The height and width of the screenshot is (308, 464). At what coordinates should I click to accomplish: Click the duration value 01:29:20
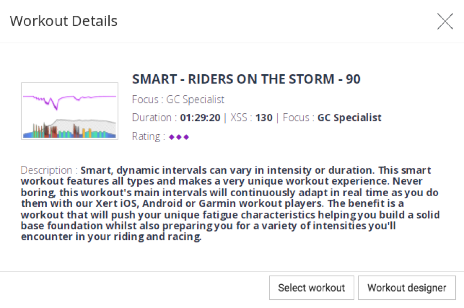tap(201, 118)
